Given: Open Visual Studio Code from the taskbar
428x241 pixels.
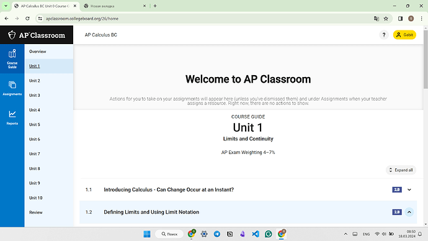Looking at the screenshot, I should click(256, 234).
